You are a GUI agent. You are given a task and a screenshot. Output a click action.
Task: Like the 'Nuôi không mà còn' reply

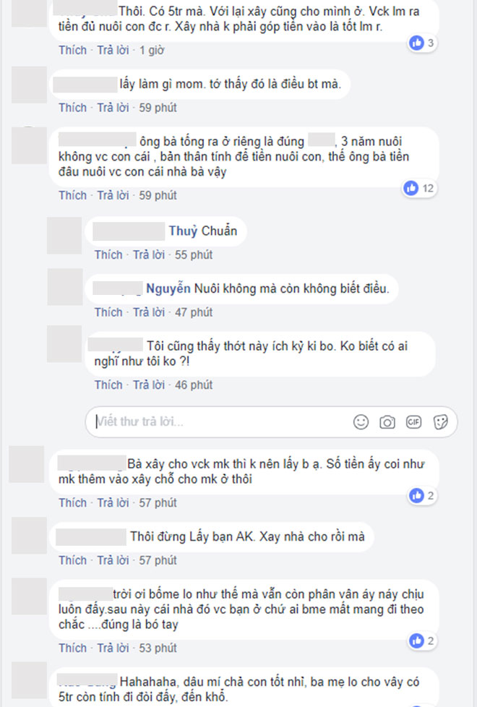(108, 312)
